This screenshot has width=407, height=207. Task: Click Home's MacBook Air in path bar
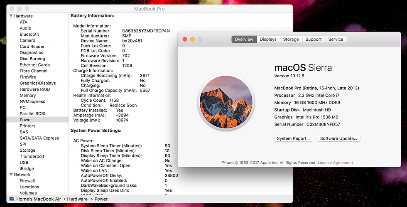coord(38,199)
